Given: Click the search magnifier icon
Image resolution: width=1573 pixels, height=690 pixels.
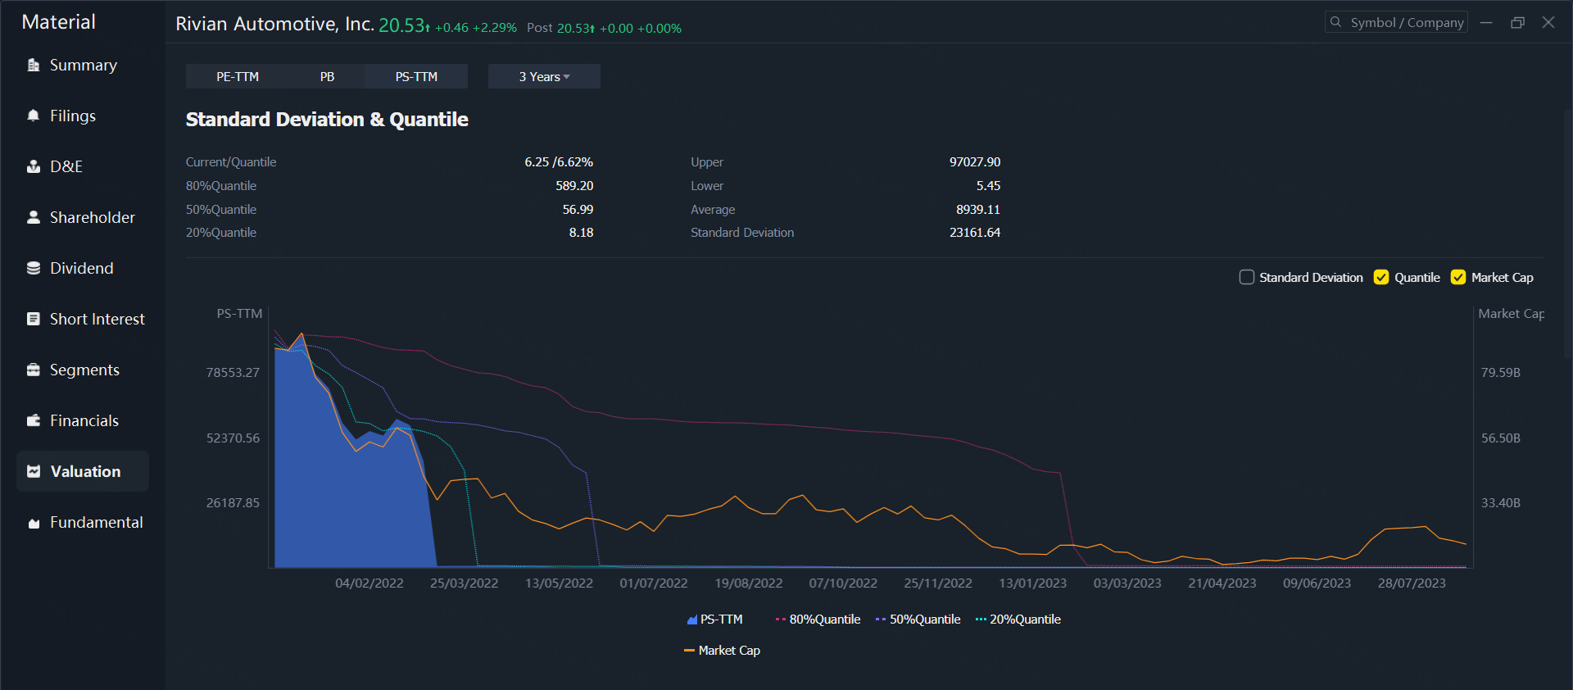Looking at the screenshot, I should [x=1336, y=22].
